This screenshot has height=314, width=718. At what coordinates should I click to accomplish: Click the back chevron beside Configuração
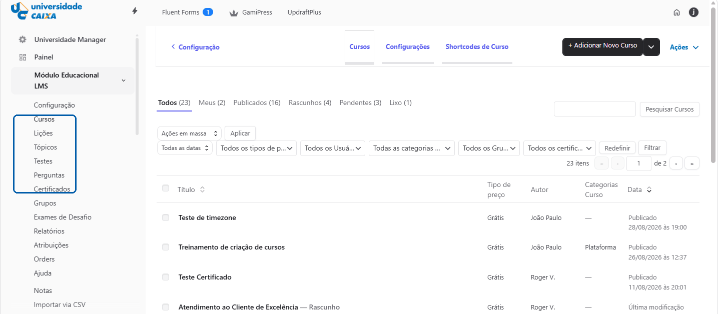pyautogui.click(x=173, y=46)
